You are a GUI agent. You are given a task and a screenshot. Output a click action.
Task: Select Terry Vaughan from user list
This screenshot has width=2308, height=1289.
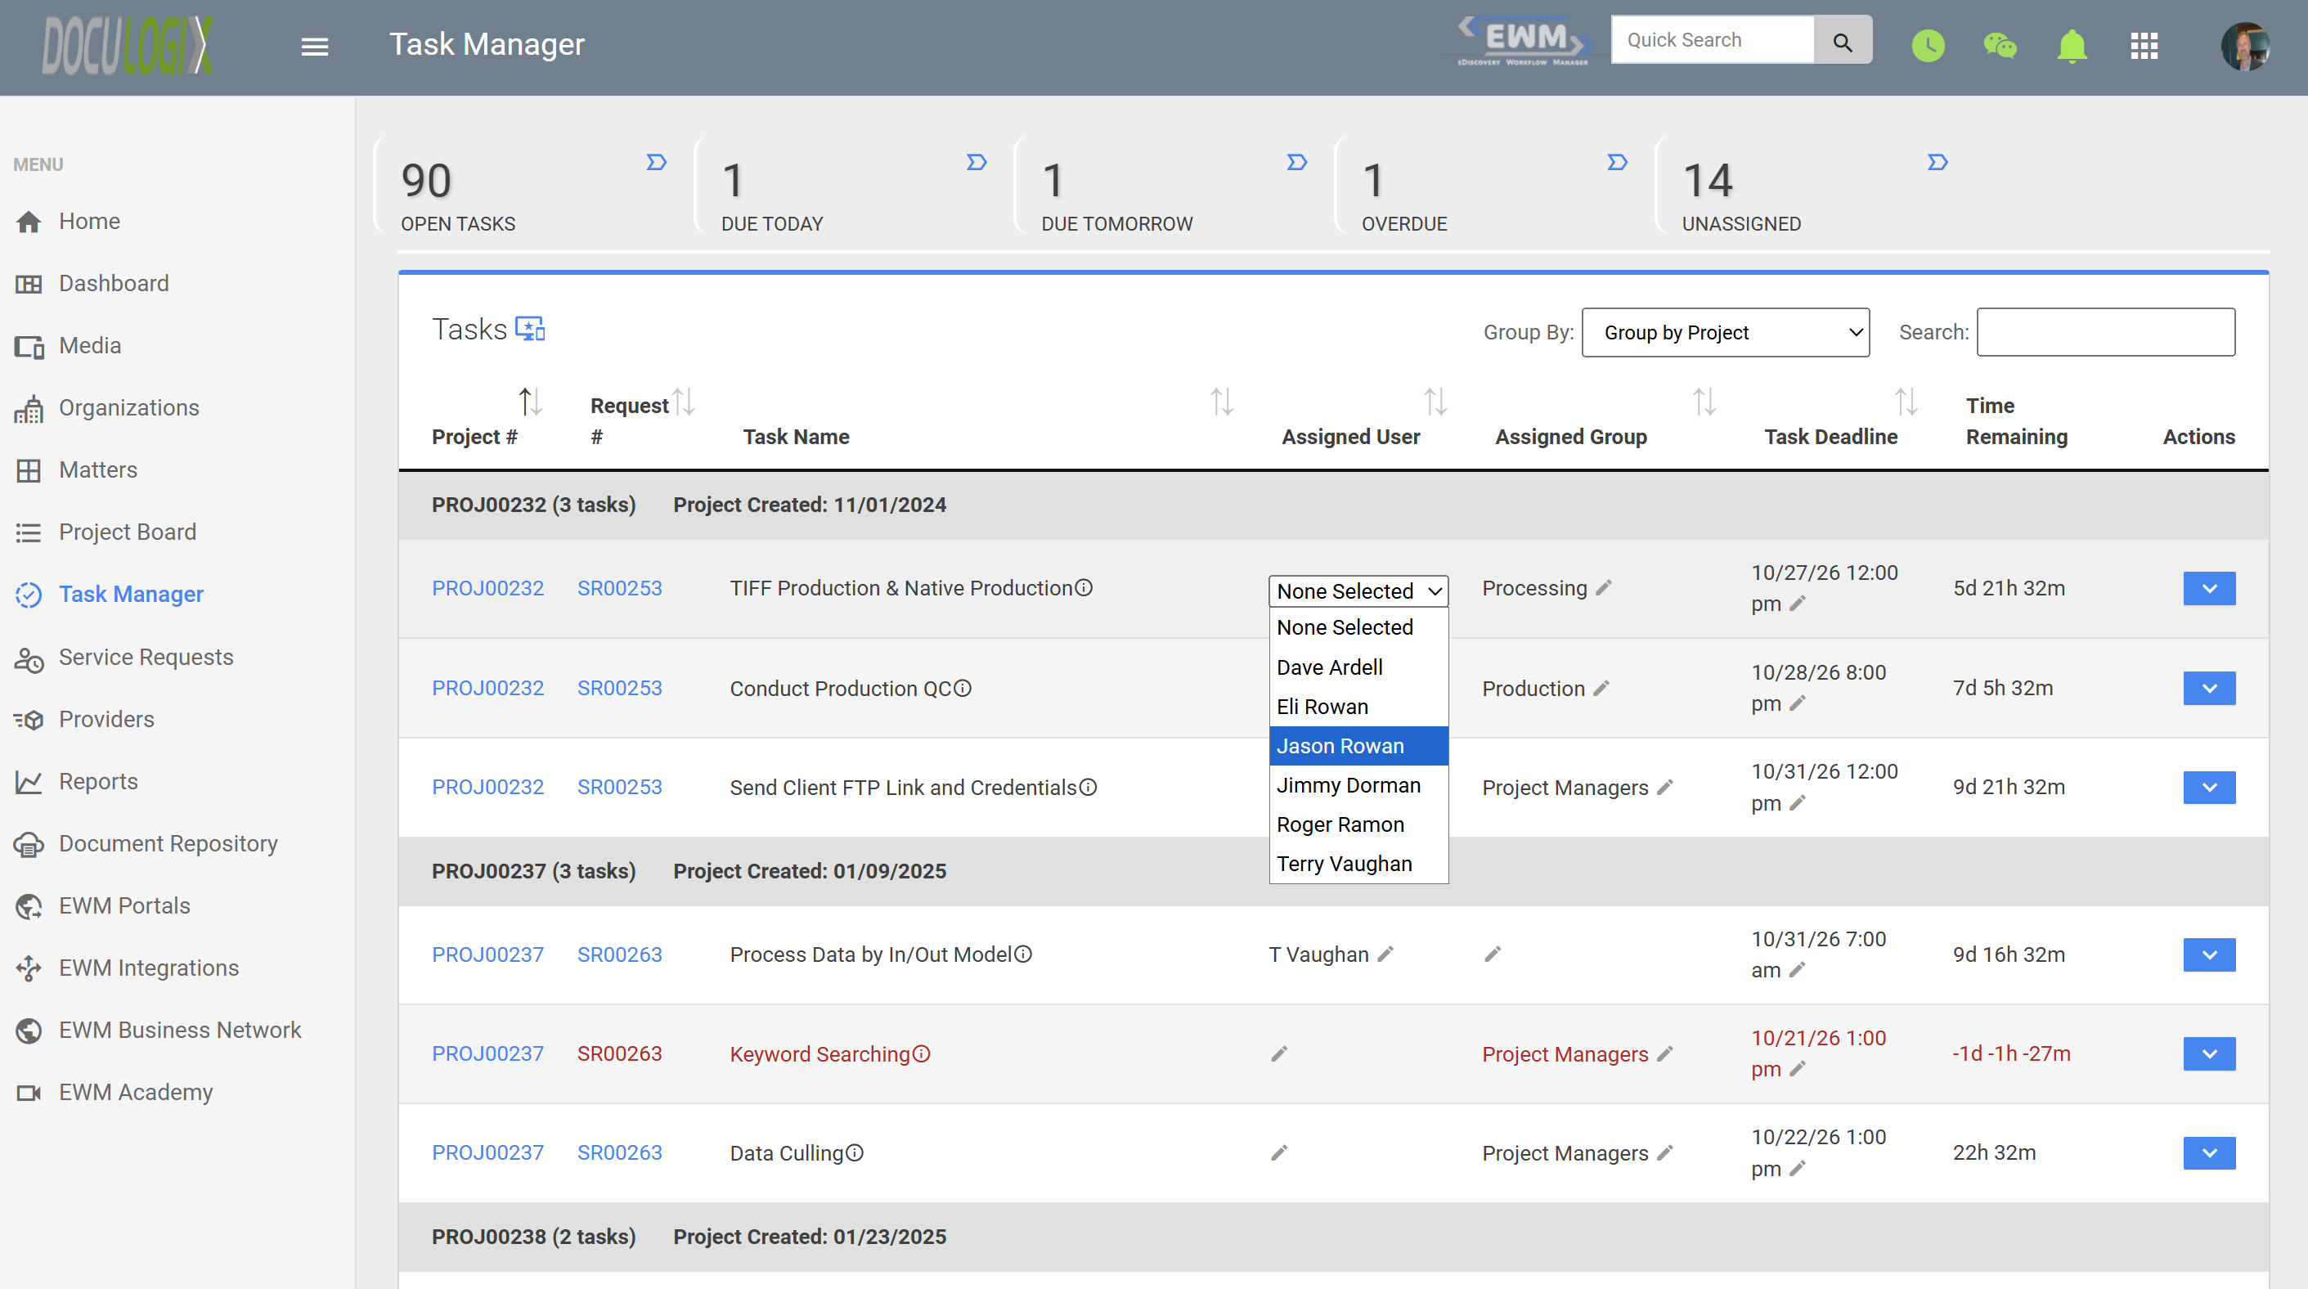click(x=1358, y=865)
